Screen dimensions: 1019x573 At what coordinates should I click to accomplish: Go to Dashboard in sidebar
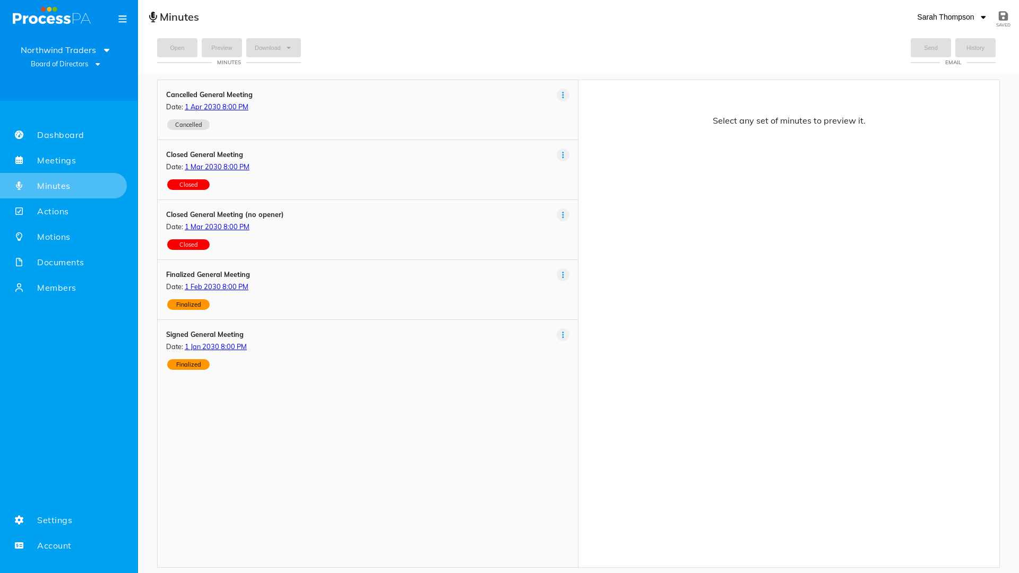(63, 135)
